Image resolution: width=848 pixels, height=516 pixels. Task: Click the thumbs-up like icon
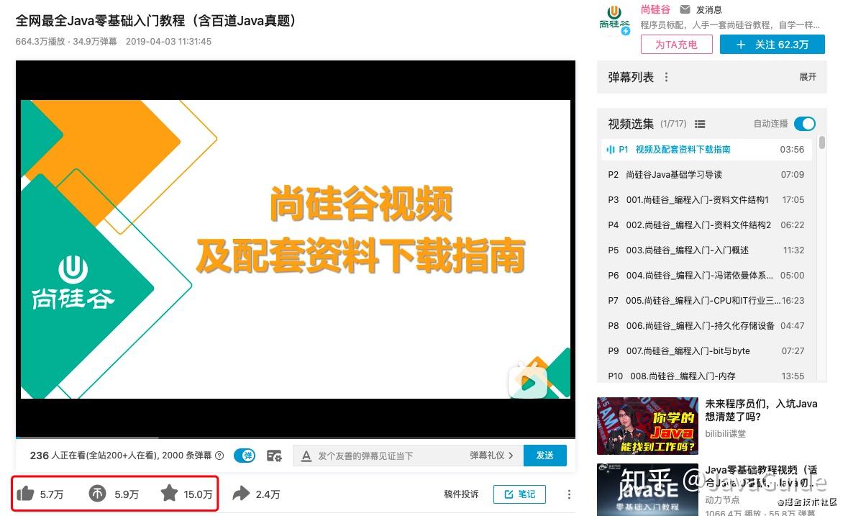tap(26, 493)
